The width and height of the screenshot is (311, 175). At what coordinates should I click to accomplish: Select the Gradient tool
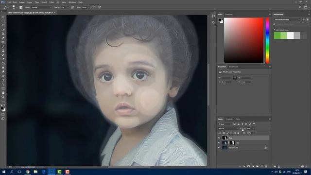[x=3, y=63]
